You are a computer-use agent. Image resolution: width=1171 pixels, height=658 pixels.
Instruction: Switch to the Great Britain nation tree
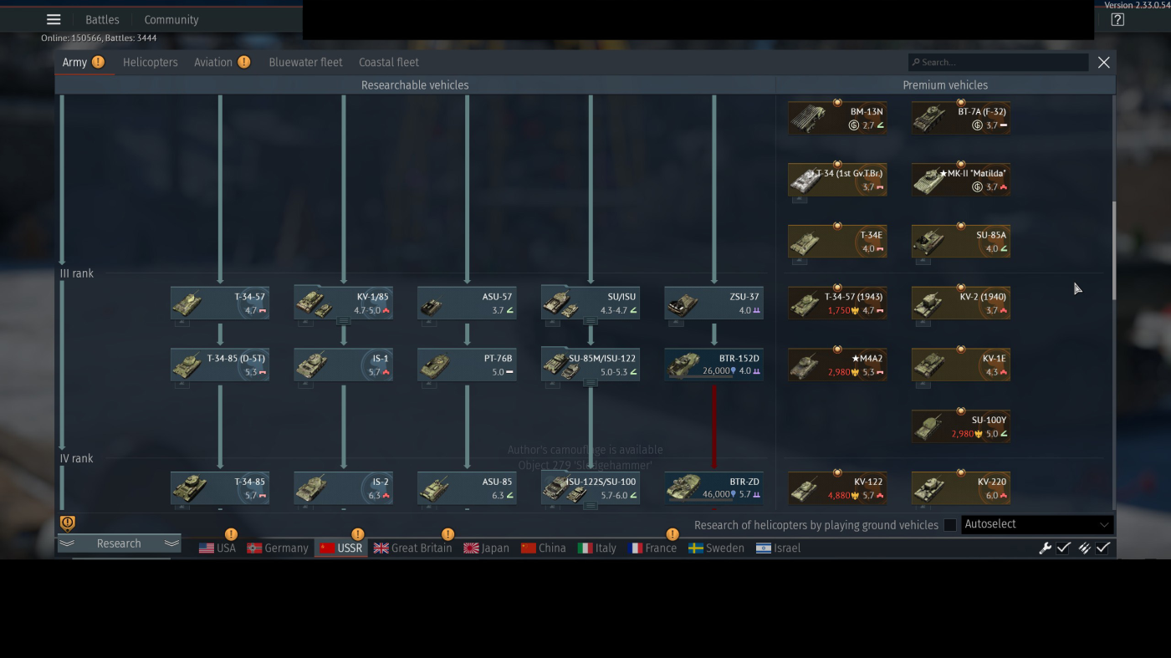412,548
